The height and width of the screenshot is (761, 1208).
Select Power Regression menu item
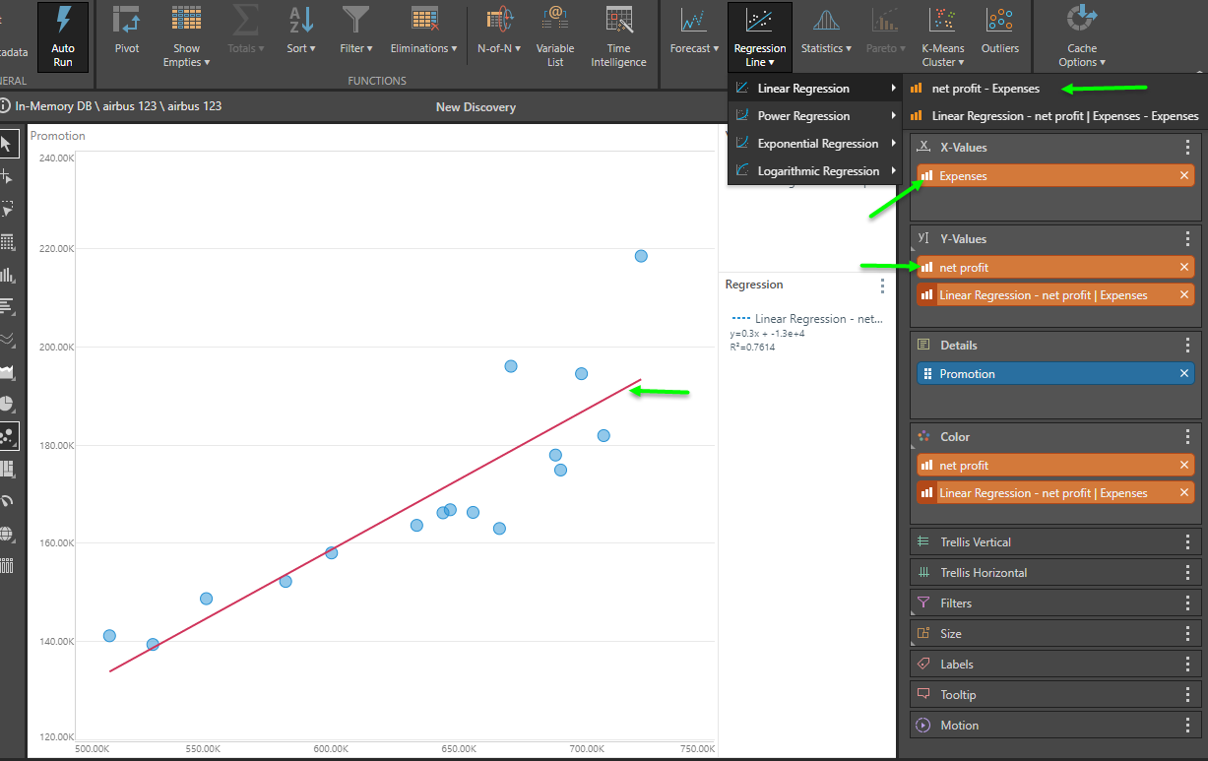click(x=803, y=116)
